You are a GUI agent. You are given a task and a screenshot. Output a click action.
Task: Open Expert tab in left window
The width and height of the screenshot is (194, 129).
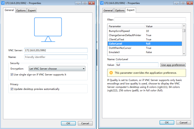click(x=32, y=10)
